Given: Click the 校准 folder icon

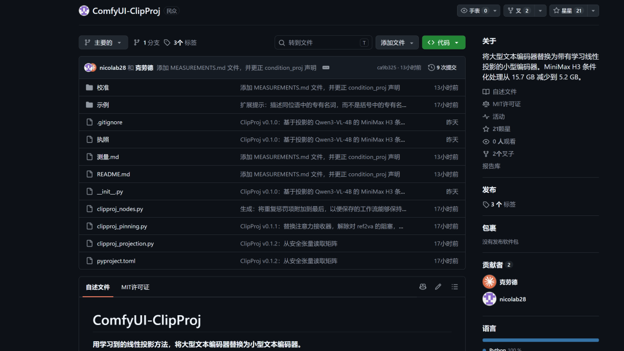Looking at the screenshot, I should pos(90,87).
